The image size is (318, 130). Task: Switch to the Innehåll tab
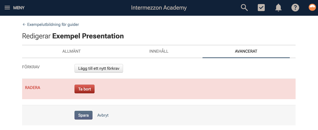tap(159, 51)
